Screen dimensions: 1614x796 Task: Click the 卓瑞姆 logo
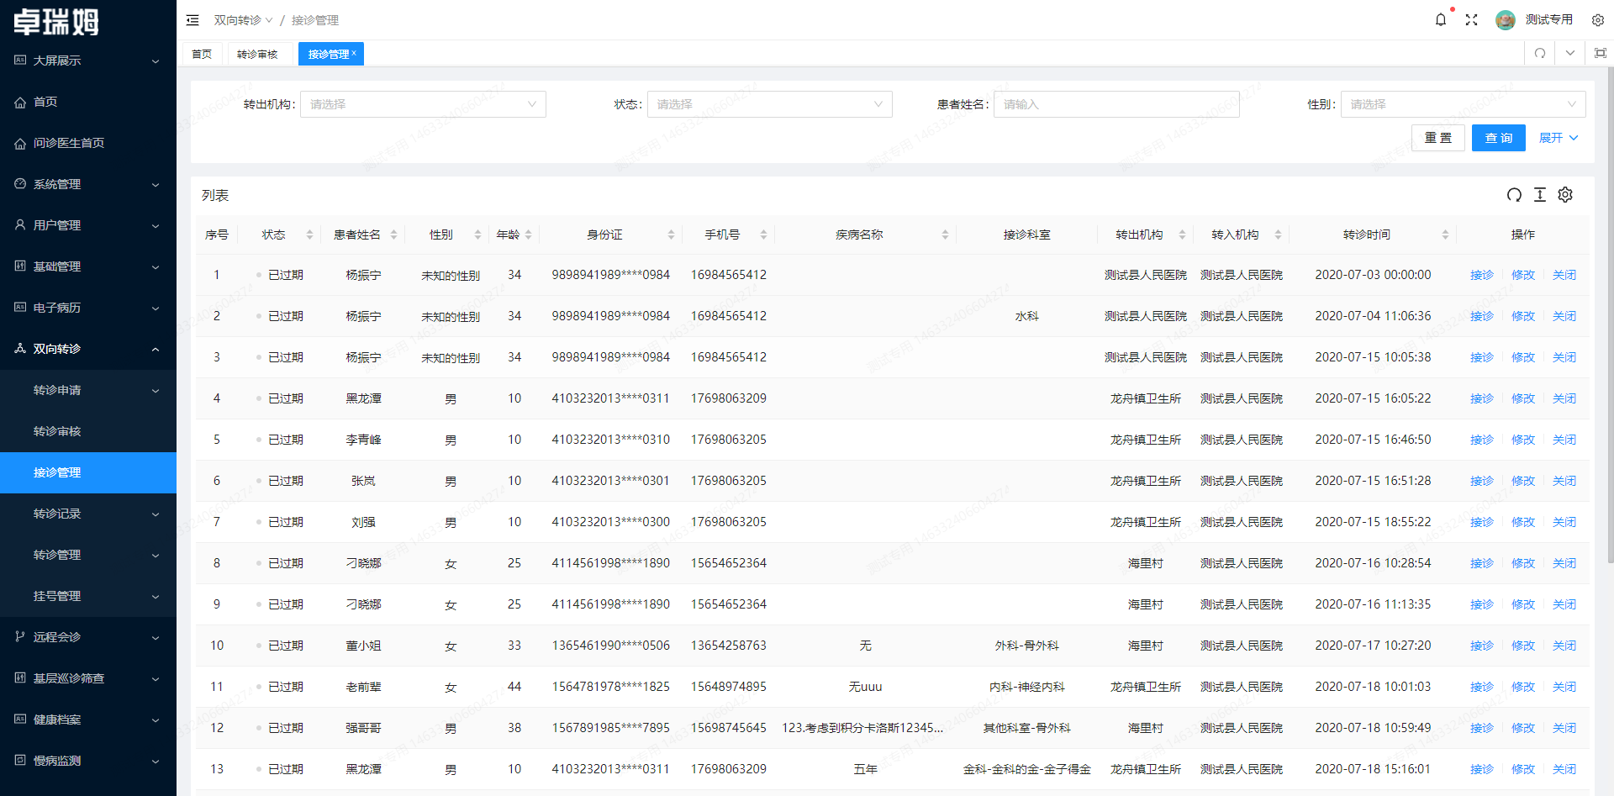[55, 22]
